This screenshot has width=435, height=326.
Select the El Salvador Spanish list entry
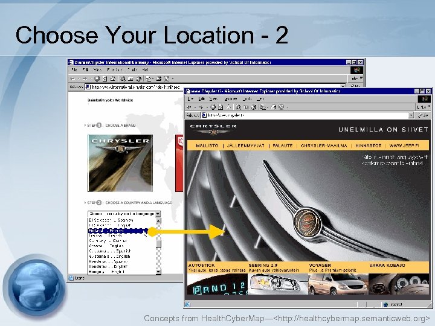coord(122,220)
